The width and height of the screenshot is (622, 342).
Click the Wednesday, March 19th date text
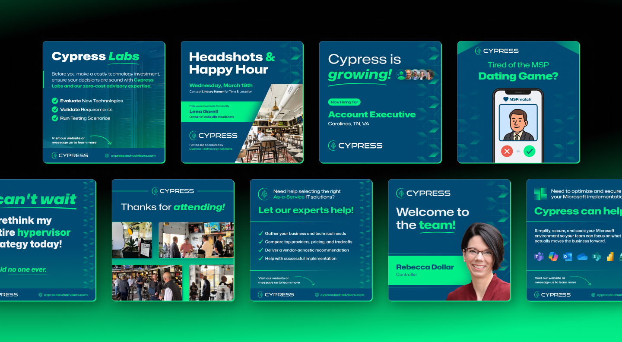pyautogui.click(x=221, y=85)
